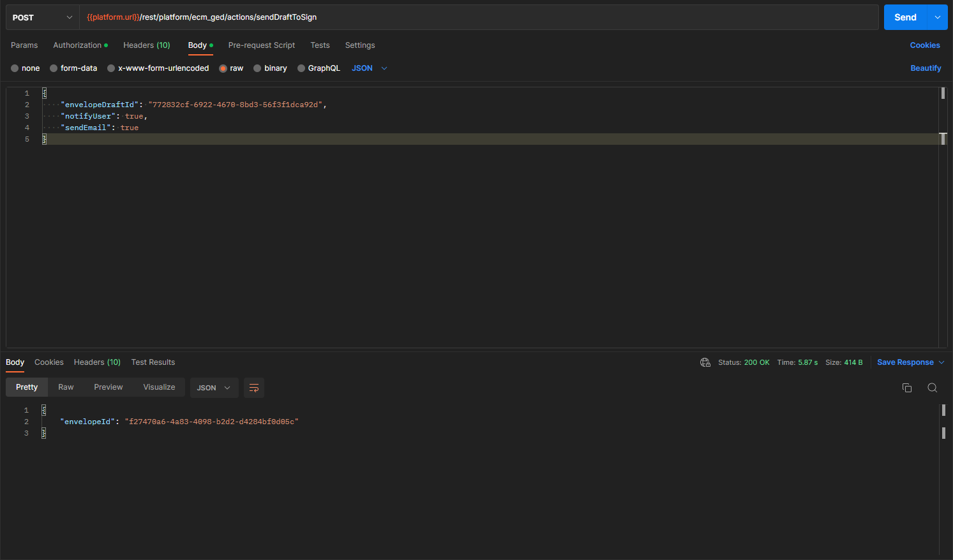Choose the GraphQL body radio button
The height and width of the screenshot is (560, 953).
coord(301,68)
